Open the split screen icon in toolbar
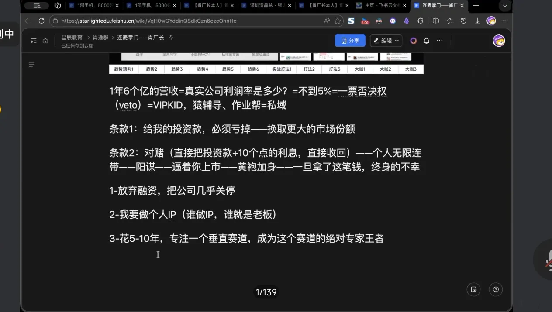This screenshot has height=312, width=552. [436, 21]
